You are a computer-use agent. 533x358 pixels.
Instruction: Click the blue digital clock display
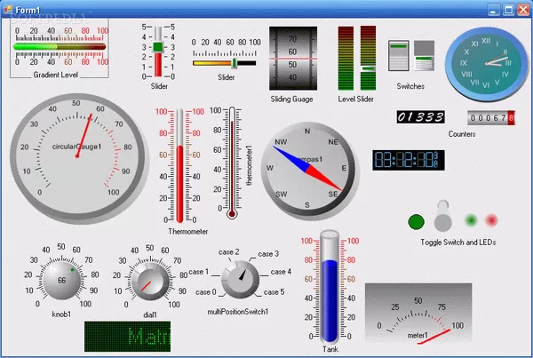click(x=409, y=160)
